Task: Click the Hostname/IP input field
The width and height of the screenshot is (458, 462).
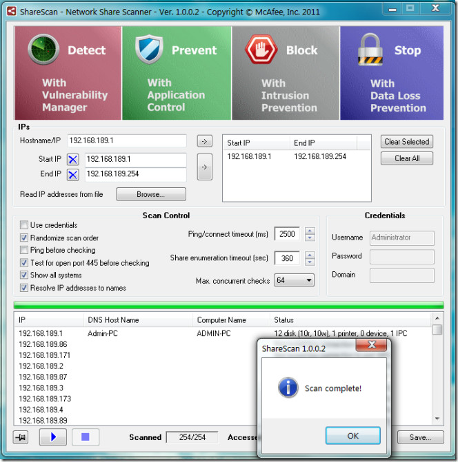Action: tap(127, 140)
